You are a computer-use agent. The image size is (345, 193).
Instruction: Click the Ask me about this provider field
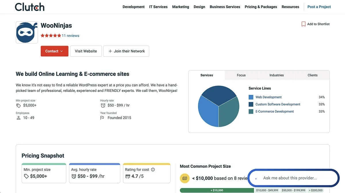[294, 178]
